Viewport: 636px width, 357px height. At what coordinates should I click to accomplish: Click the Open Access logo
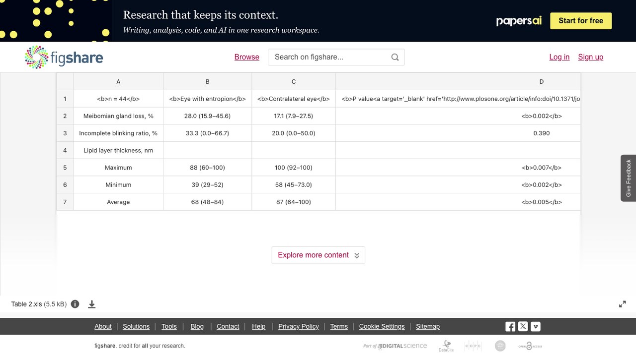click(x=530, y=346)
